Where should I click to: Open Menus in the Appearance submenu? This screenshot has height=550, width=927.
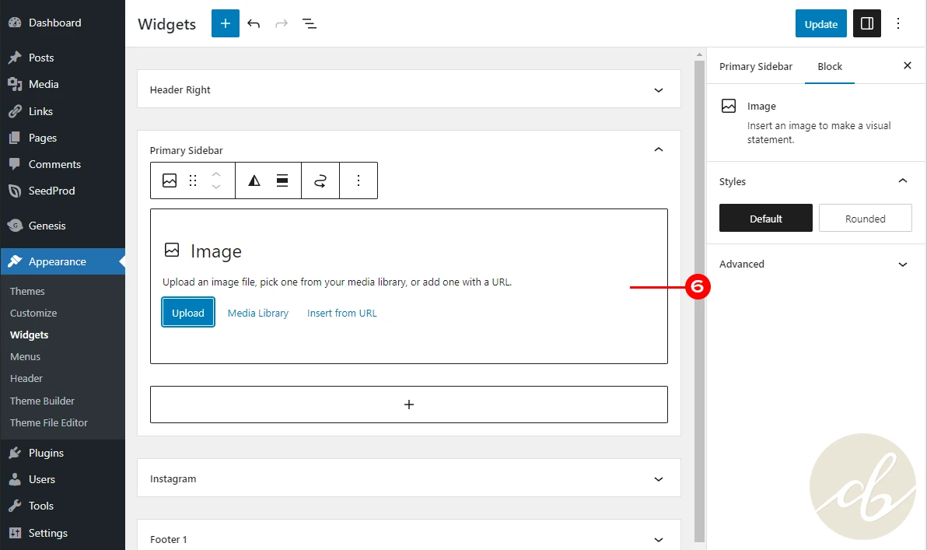pyautogui.click(x=25, y=356)
